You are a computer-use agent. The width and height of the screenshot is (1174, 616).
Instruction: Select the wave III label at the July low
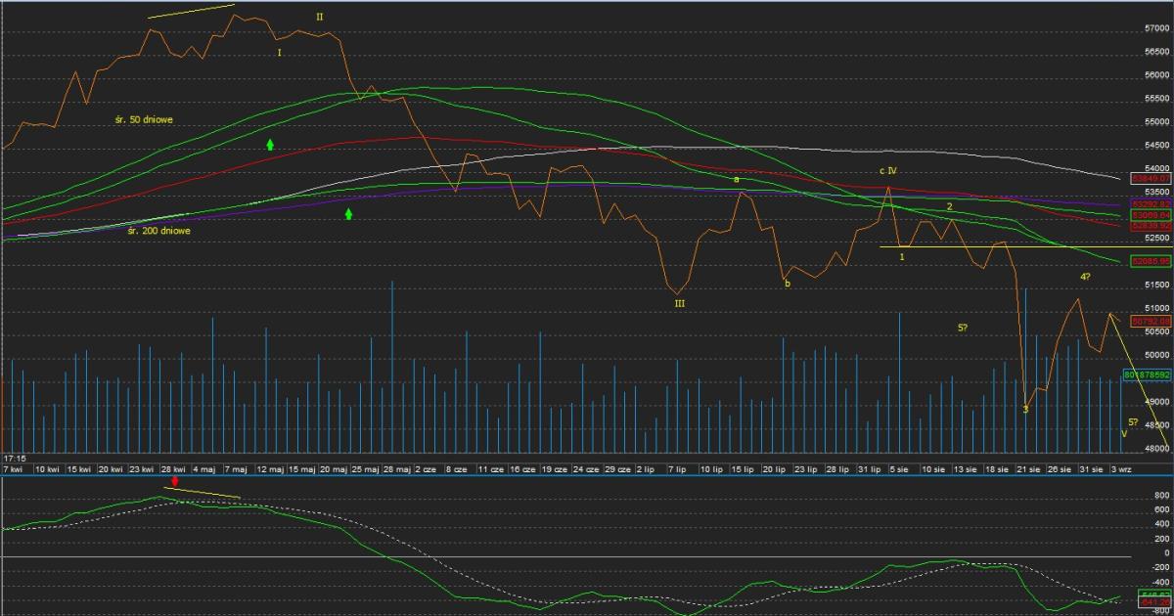(x=679, y=303)
